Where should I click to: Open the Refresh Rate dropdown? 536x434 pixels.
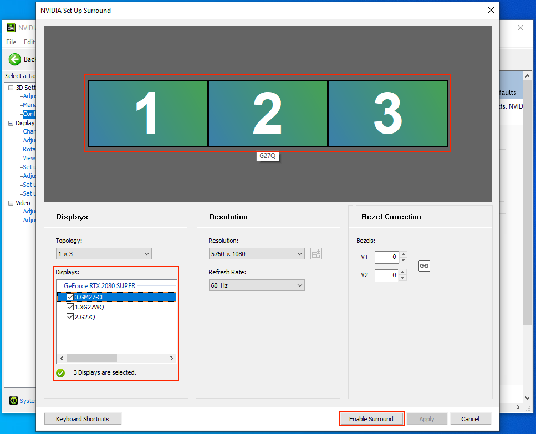[257, 285]
